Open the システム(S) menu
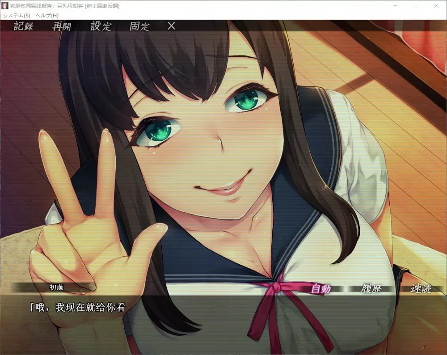 17,16
